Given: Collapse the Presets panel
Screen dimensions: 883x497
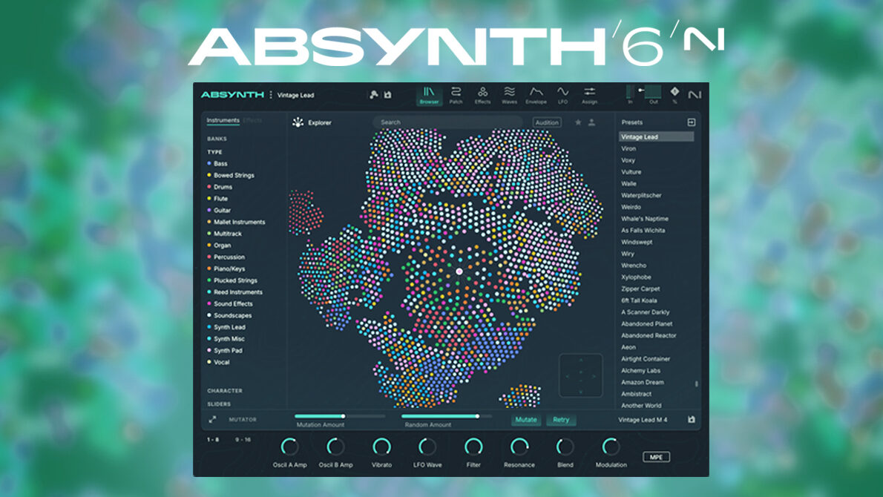Looking at the screenshot, I should (691, 122).
